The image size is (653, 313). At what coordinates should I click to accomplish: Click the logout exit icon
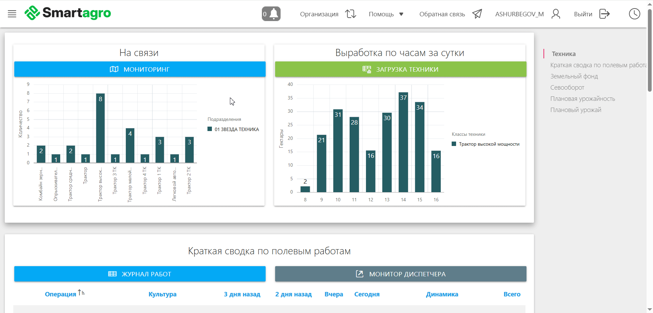click(x=604, y=14)
